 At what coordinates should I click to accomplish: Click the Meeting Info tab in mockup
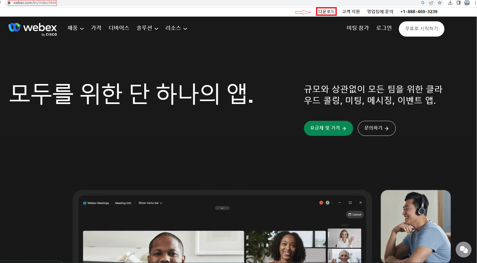point(123,203)
